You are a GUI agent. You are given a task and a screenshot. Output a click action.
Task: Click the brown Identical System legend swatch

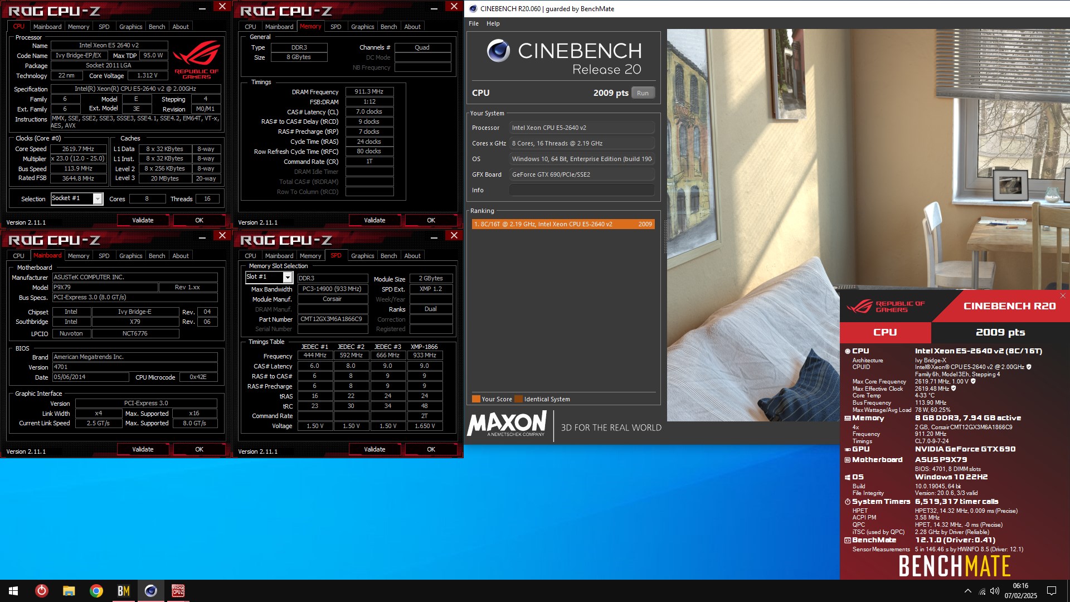518,399
